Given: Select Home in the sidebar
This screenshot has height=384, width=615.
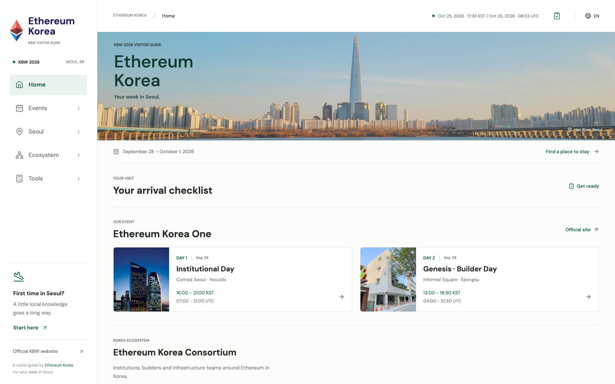Looking at the screenshot, I should click(48, 85).
